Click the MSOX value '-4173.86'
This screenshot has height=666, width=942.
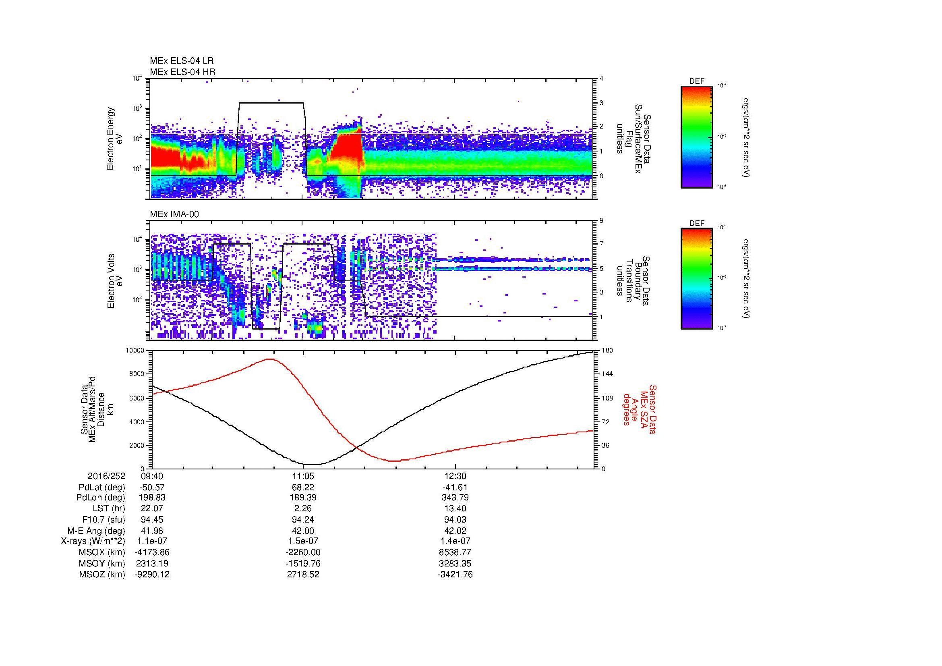pos(152,552)
